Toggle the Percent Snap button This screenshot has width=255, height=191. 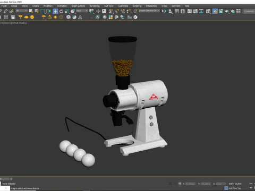tap(123, 11)
